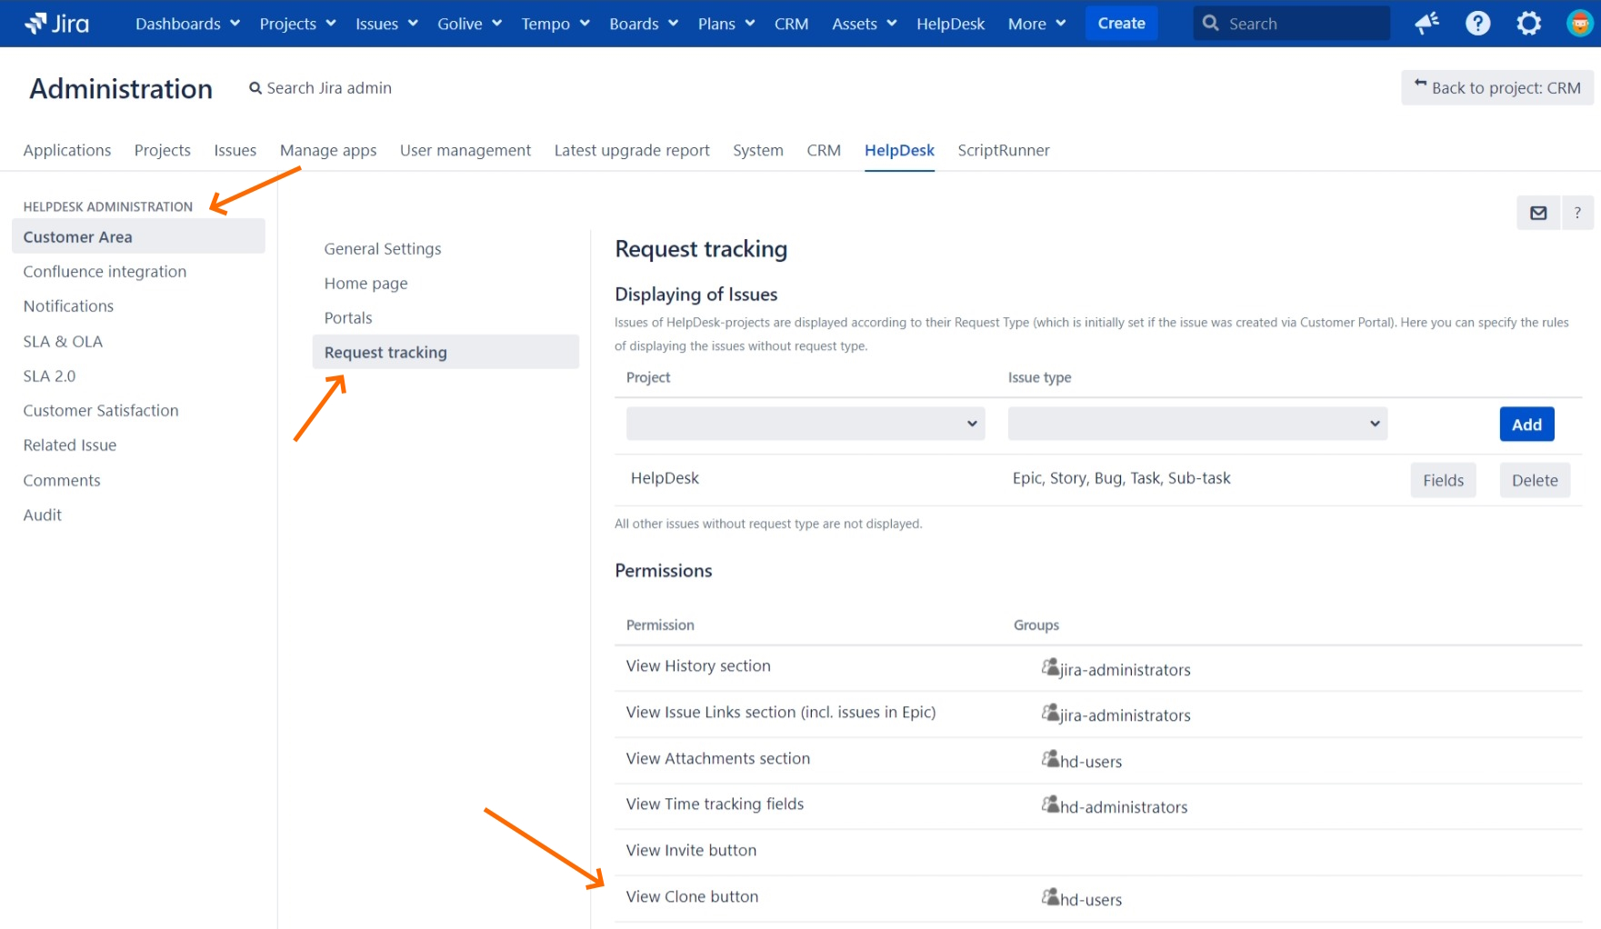The width and height of the screenshot is (1601, 929).
Task: Click the Jira logo icon
Action: [x=36, y=24]
